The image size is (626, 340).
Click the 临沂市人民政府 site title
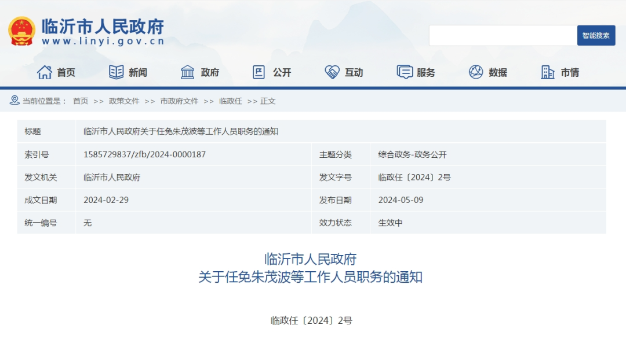pos(103,27)
